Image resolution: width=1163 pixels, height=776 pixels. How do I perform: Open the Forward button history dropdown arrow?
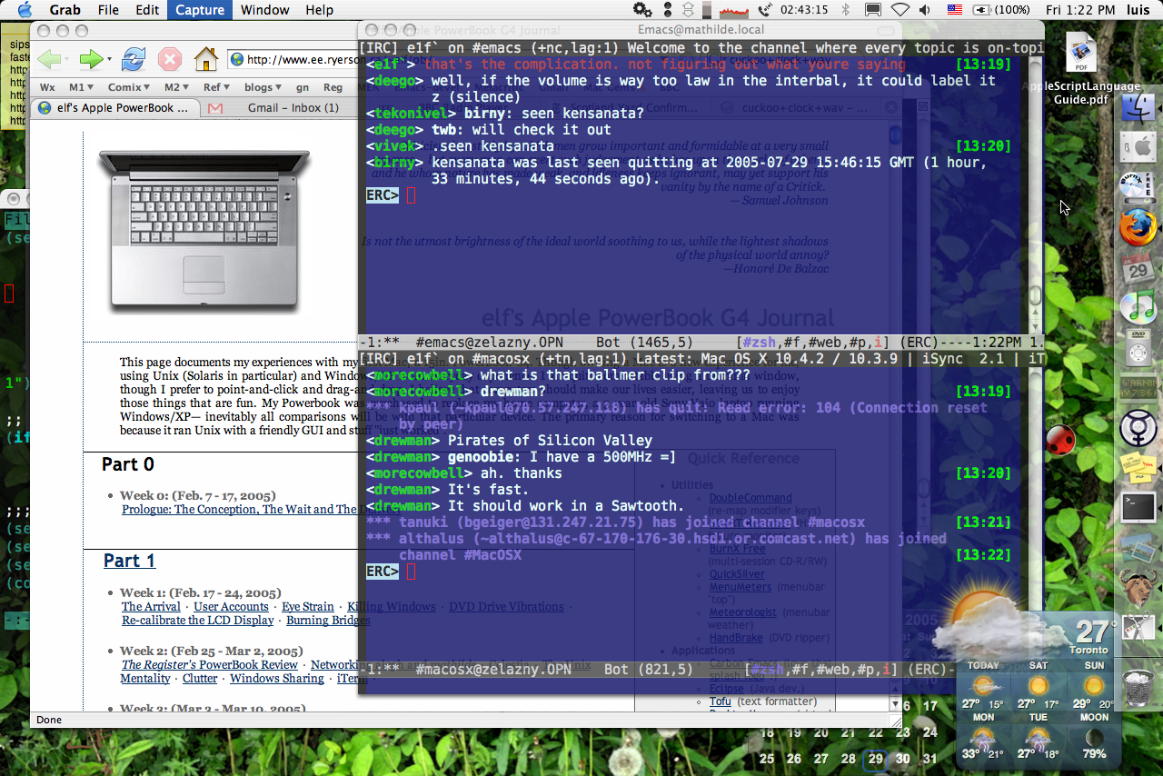[x=109, y=60]
